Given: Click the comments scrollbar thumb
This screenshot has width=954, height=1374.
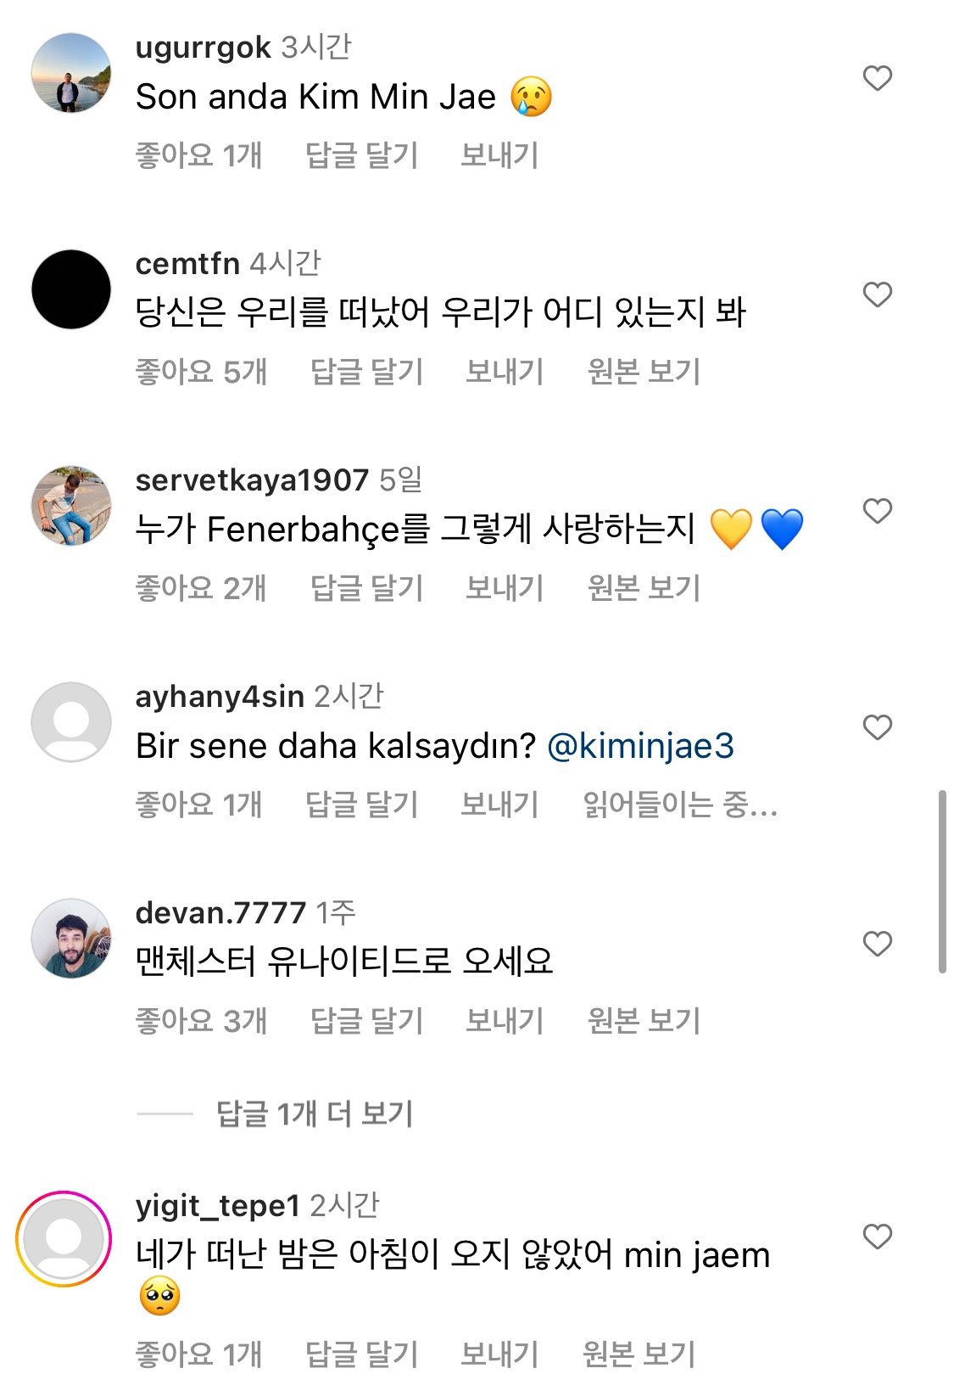Looking at the screenshot, I should (x=941, y=881).
